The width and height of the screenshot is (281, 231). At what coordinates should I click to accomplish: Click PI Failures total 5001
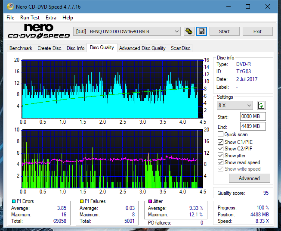[x=130, y=221]
